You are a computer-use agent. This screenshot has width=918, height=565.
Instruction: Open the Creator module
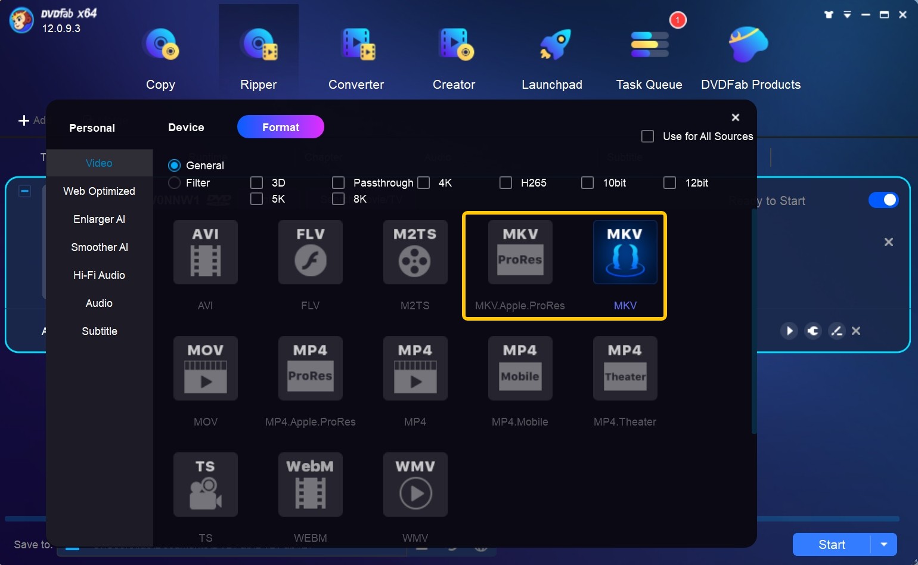454,58
